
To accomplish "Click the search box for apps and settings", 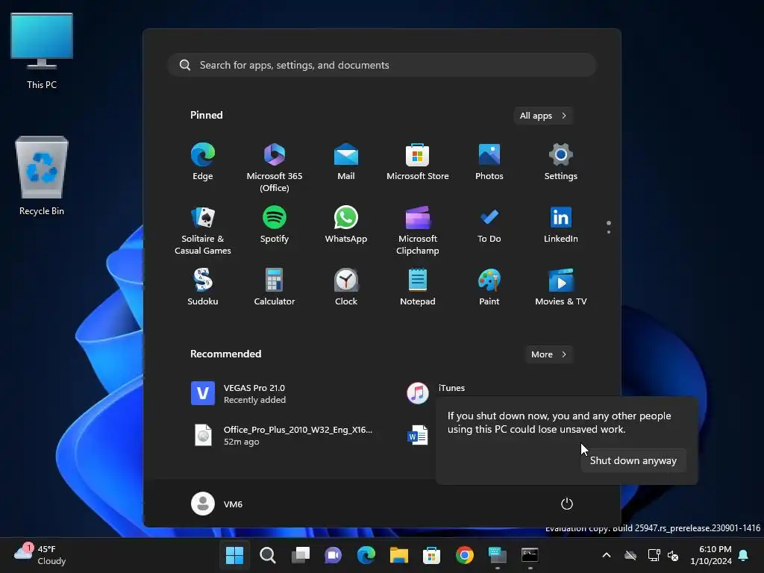I will coord(382,65).
